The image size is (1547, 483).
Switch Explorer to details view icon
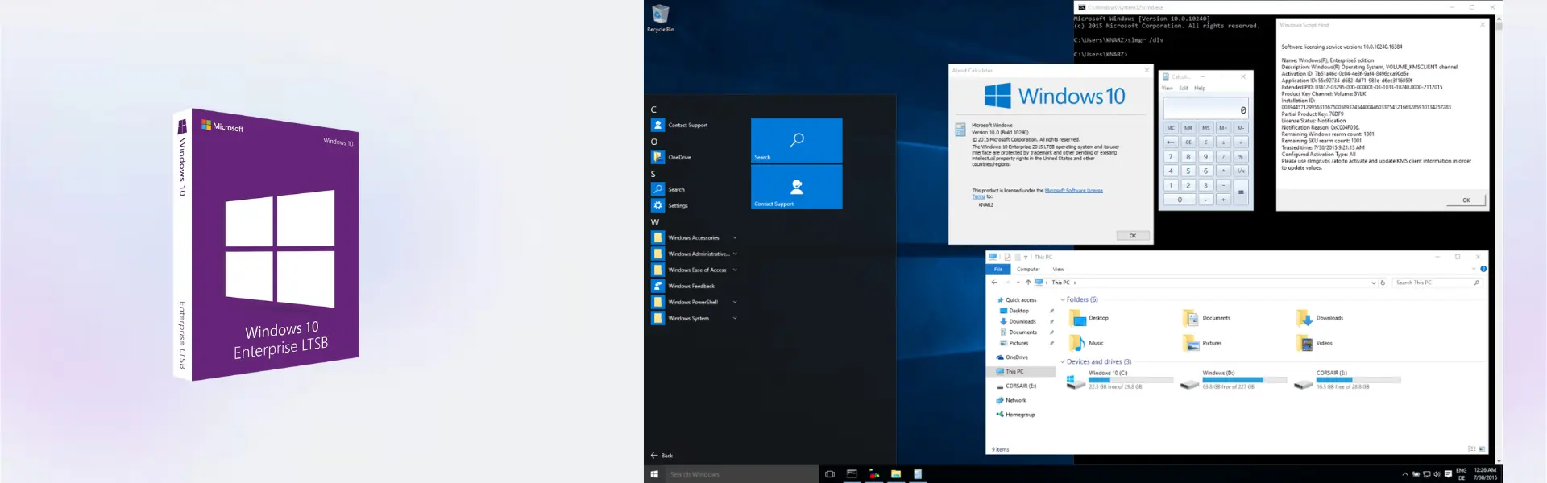[1471, 449]
